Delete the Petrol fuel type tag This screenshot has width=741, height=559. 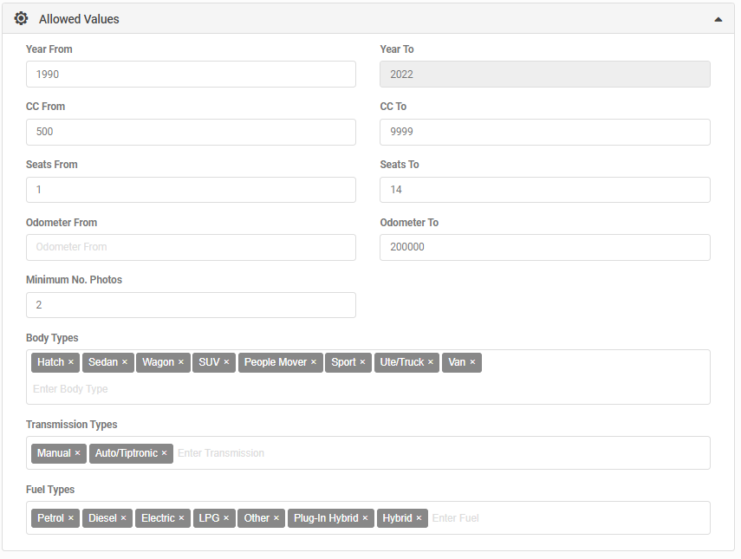pyautogui.click(x=71, y=518)
